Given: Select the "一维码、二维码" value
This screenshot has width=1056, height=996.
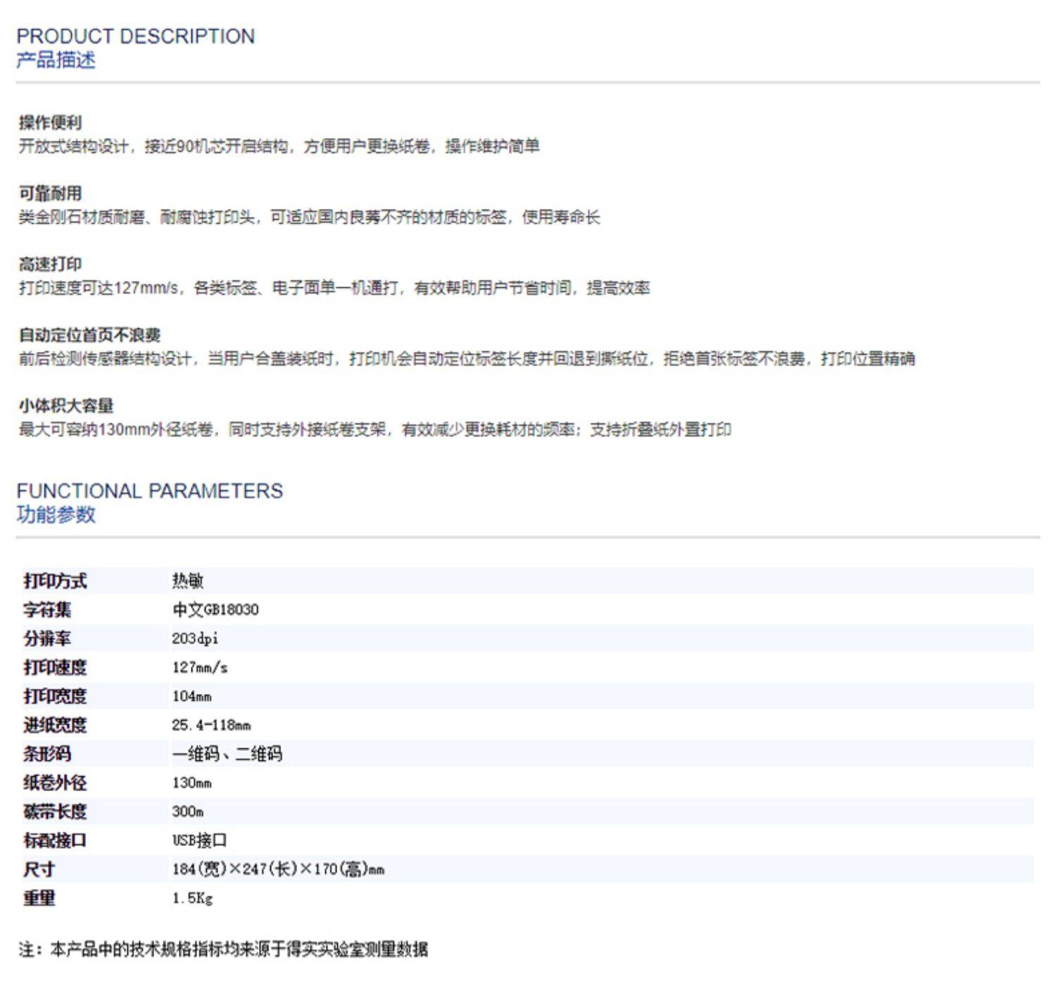Looking at the screenshot, I should tap(227, 754).
